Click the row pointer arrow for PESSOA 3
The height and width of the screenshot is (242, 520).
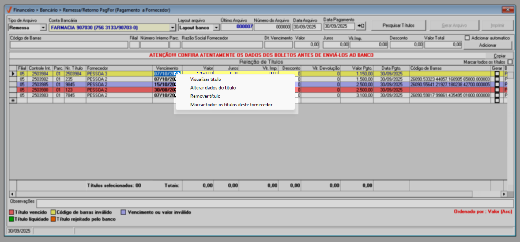(13, 74)
